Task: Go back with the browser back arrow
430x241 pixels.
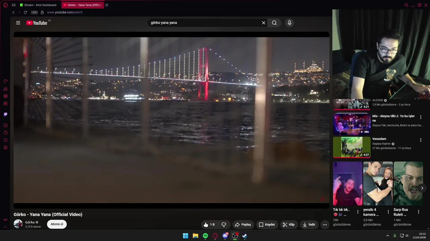Action: (13, 12)
